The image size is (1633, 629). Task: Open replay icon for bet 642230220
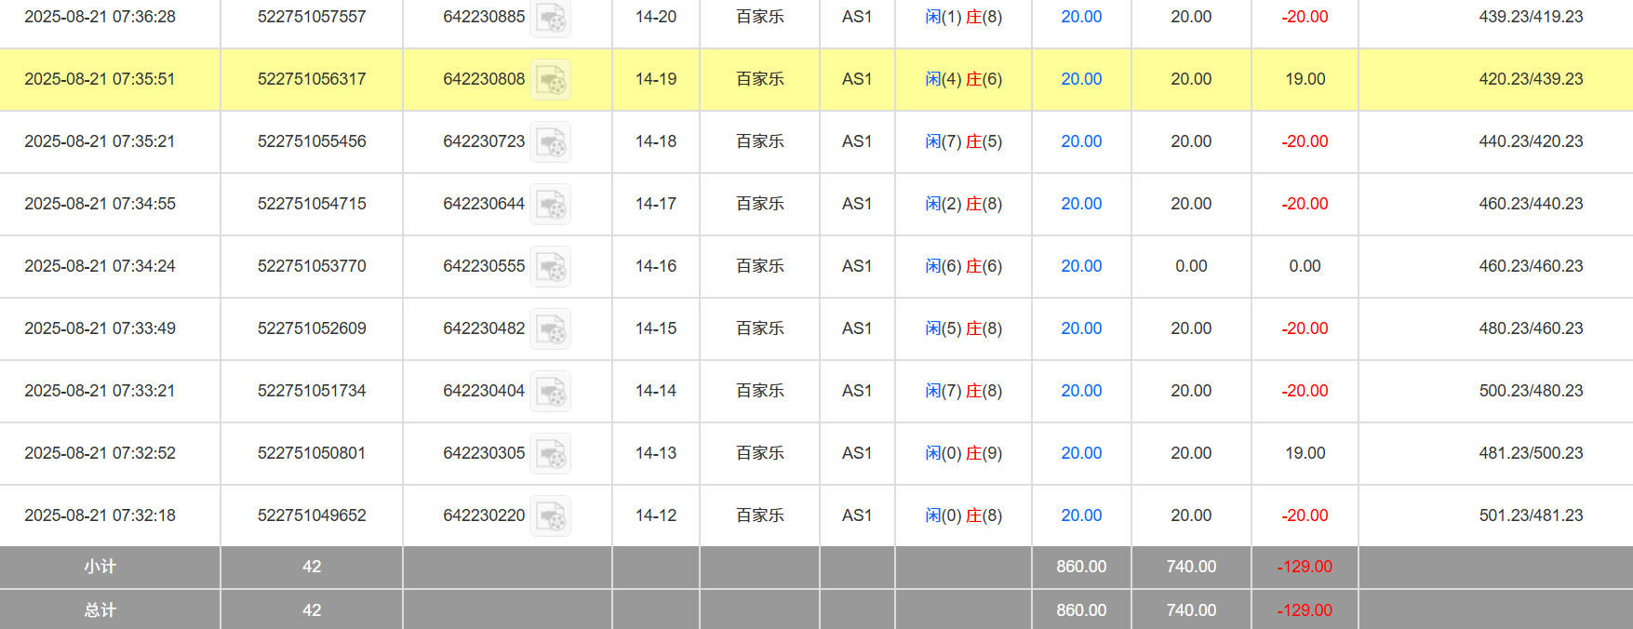click(551, 516)
